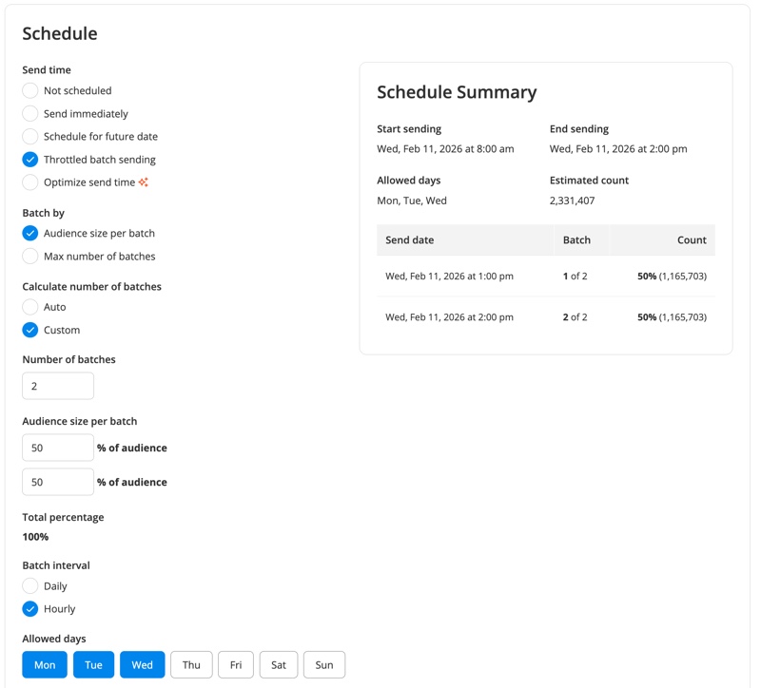Click the 2 of 2 batch cell
Image resolution: width=761 pixels, height=688 pixels.
pos(576,317)
